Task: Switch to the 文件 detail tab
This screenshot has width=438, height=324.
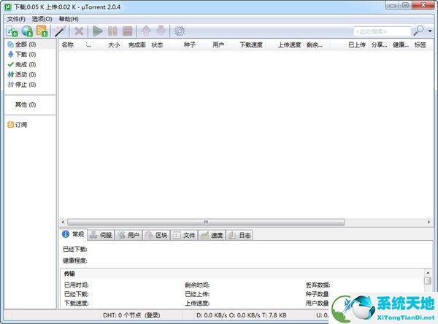Action: (x=185, y=236)
